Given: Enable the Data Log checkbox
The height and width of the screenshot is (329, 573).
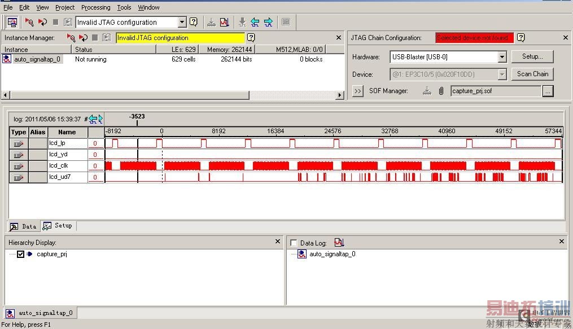Looking at the screenshot, I should point(294,243).
